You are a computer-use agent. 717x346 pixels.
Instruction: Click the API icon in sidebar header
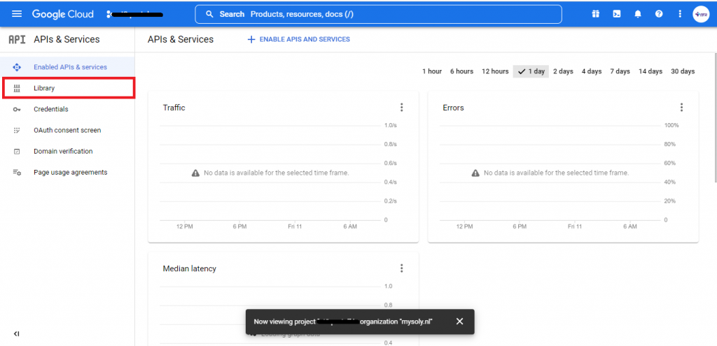17,40
